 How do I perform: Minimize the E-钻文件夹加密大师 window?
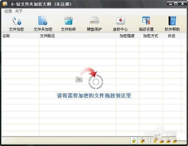pyautogui.click(x=170, y=4)
